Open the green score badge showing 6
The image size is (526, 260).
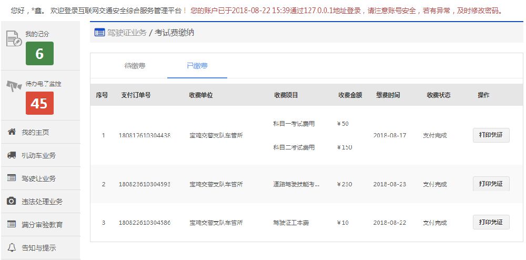[39, 54]
